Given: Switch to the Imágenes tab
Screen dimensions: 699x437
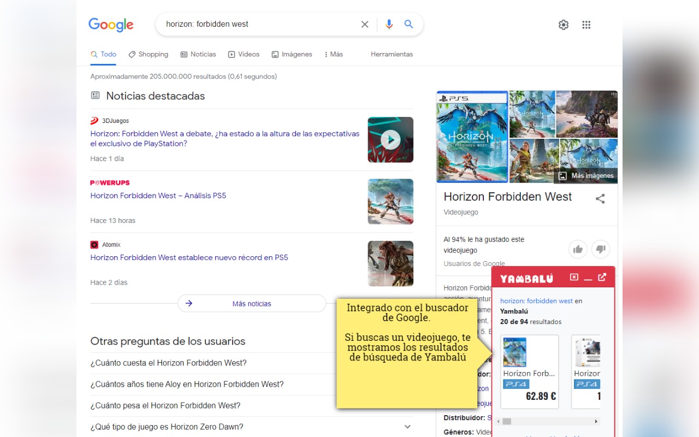Looking at the screenshot, I should coord(292,54).
